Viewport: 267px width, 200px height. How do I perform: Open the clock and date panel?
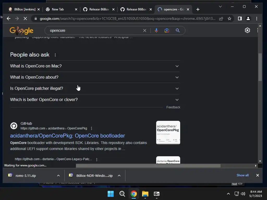coord(256,194)
